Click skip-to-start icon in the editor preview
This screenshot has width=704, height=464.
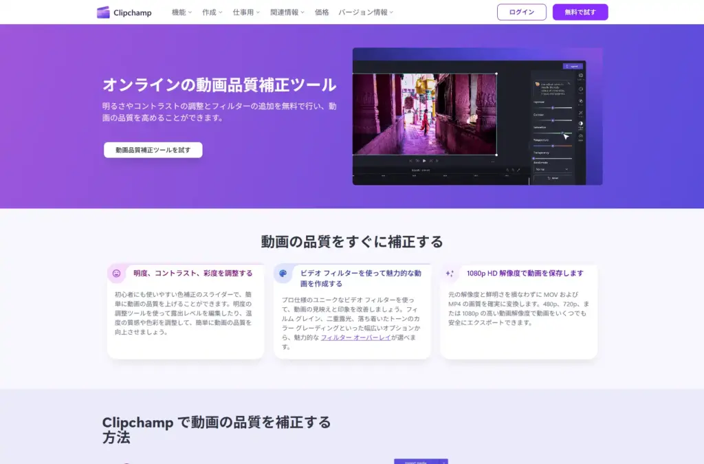(410, 161)
